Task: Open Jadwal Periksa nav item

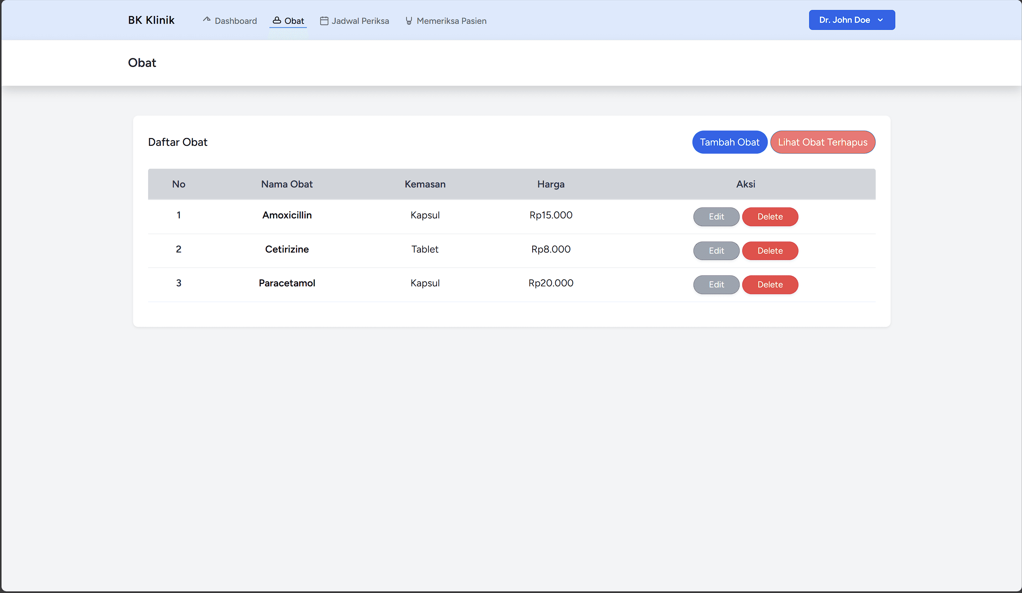Action: (x=360, y=21)
